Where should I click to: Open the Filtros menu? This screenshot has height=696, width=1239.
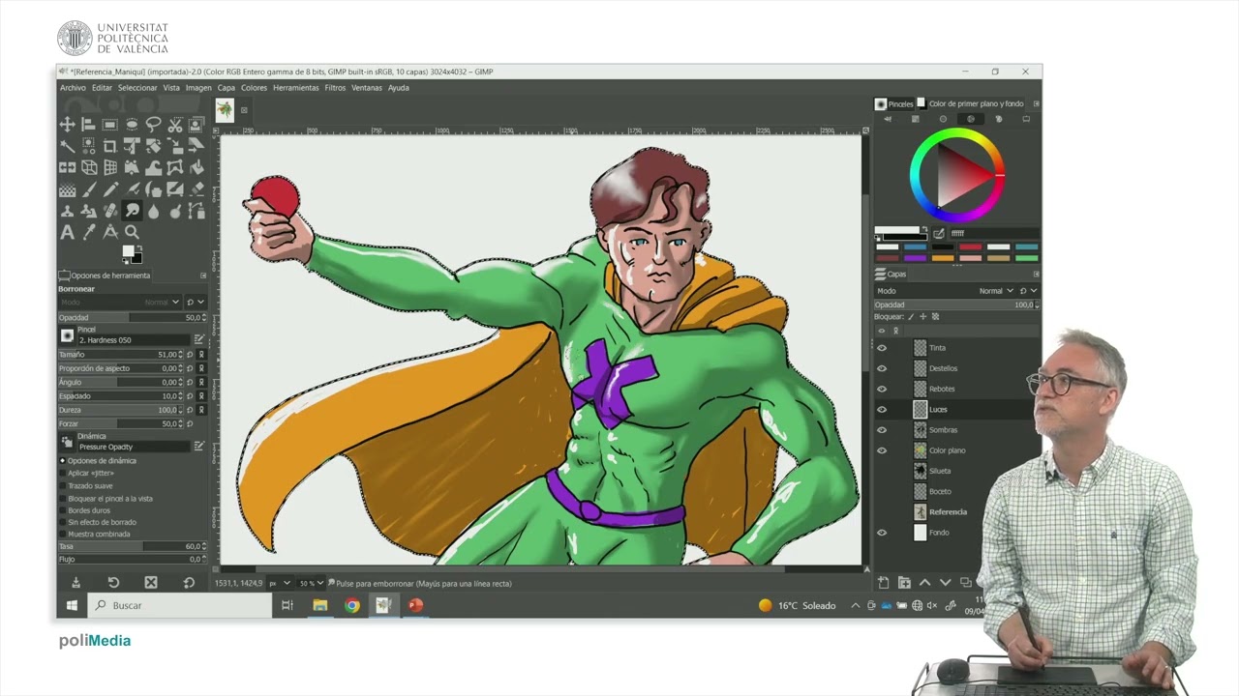pos(335,88)
